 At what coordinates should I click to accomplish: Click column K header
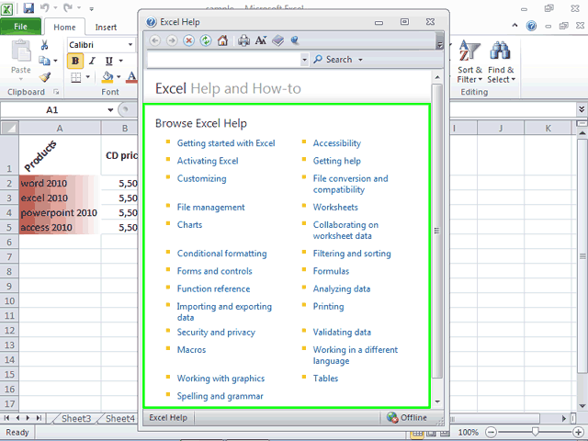coord(548,129)
